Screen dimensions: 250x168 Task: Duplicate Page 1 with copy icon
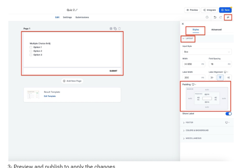point(115,29)
